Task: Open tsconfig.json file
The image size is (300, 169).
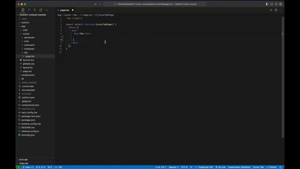Action: (28, 135)
